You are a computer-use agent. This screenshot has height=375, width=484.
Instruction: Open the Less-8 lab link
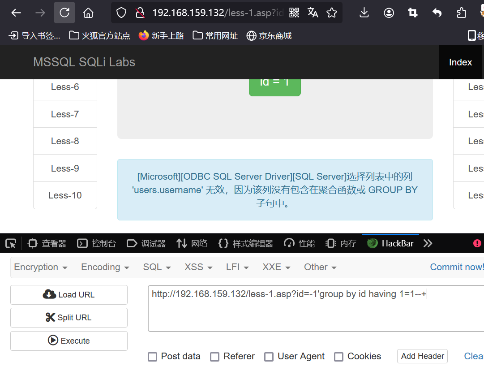65,141
